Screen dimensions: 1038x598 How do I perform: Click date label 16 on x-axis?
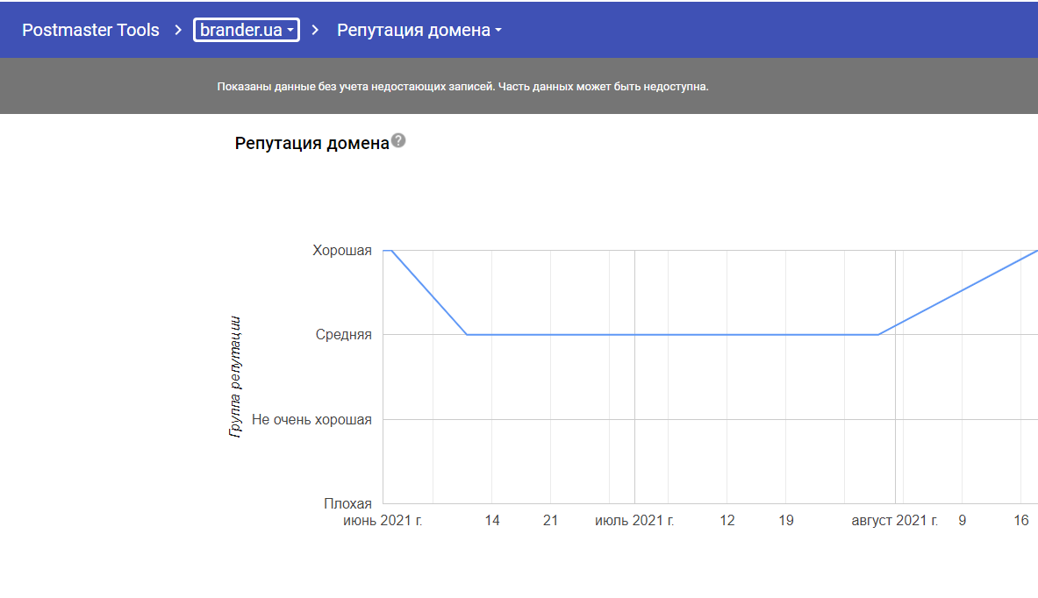[1021, 521]
